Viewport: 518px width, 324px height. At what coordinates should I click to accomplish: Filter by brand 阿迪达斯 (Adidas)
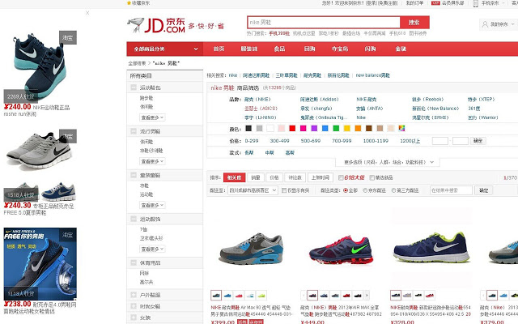(x=319, y=99)
